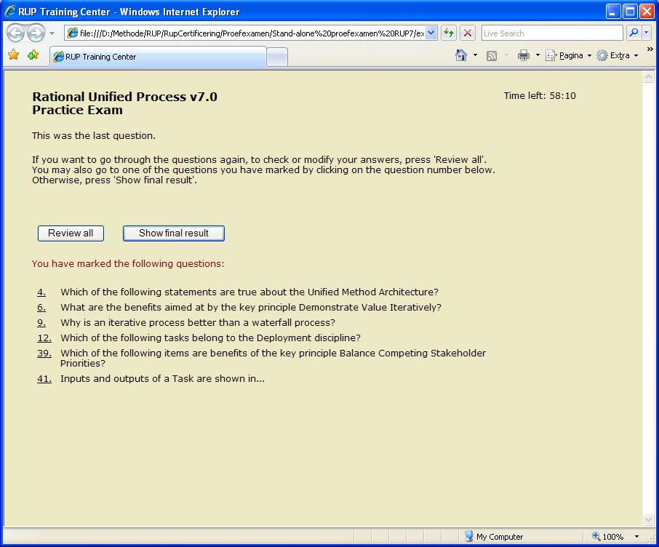The image size is (659, 547).
Task: Open the search options dropdown arrow
Action: click(x=647, y=33)
